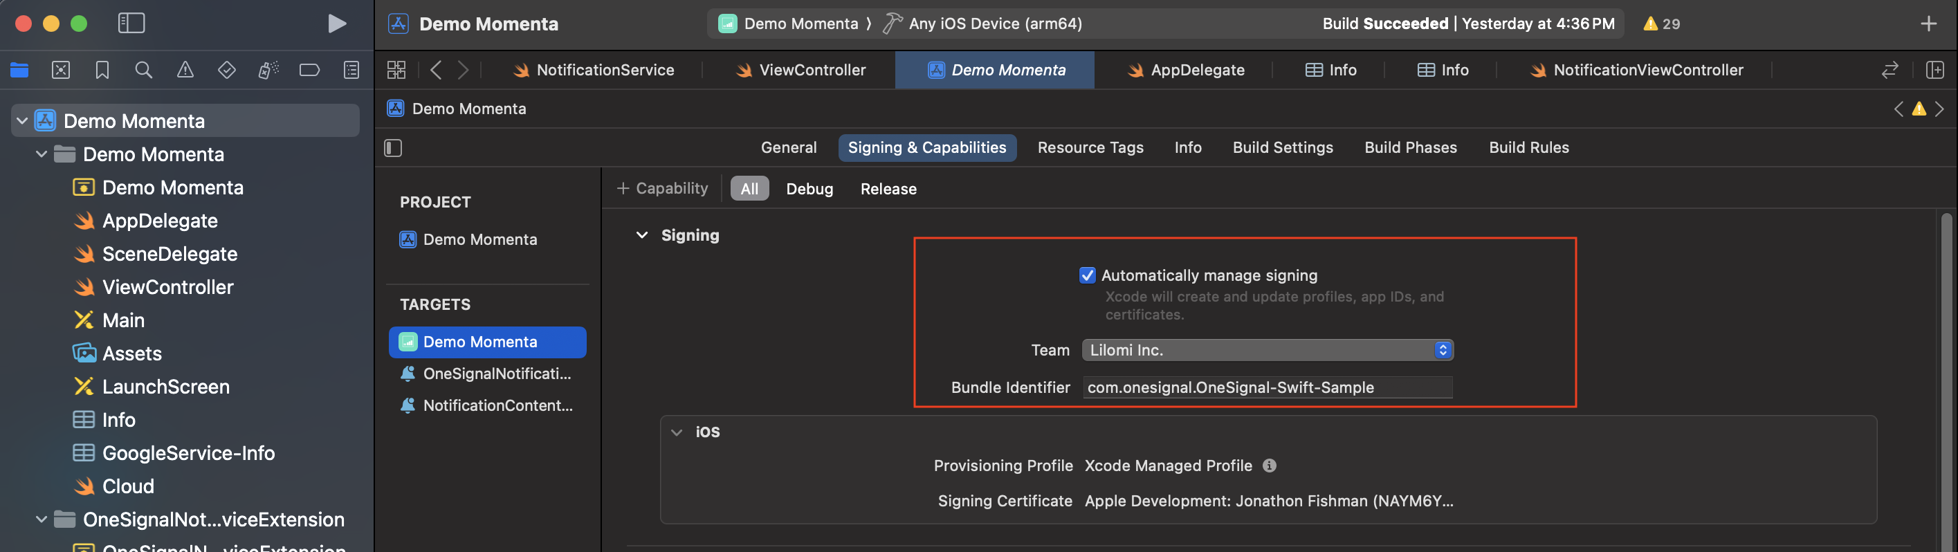Click the Run play button

point(337,24)
